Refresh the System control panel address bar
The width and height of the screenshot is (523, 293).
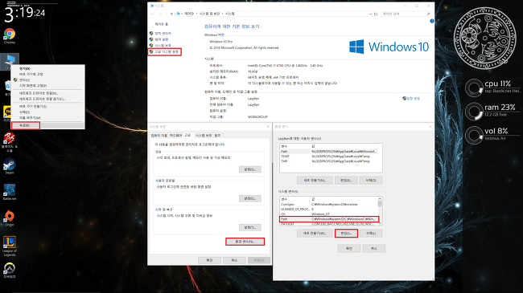coord(376,14)
